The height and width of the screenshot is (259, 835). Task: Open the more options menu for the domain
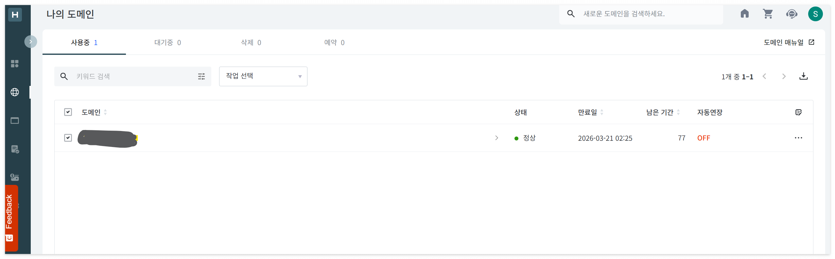[x=798, y=138]
